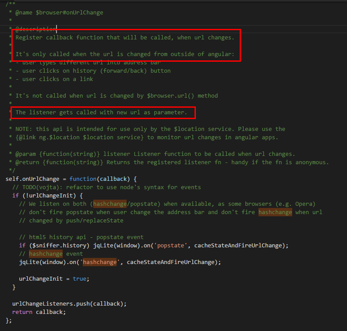Screen dimensions: 347x331
Task: Click self.onUrlChange in the function declaration
Action: pyautogui.click(x=29, y=179)
